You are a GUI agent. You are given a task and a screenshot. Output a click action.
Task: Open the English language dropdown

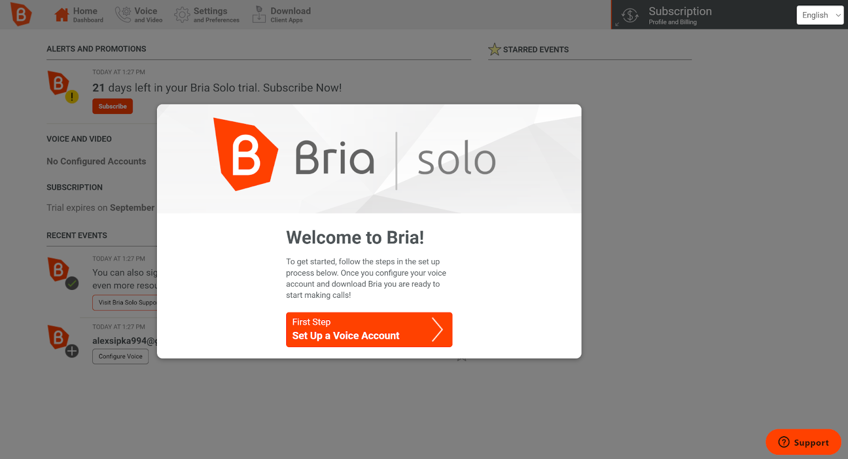click(819, 15)
